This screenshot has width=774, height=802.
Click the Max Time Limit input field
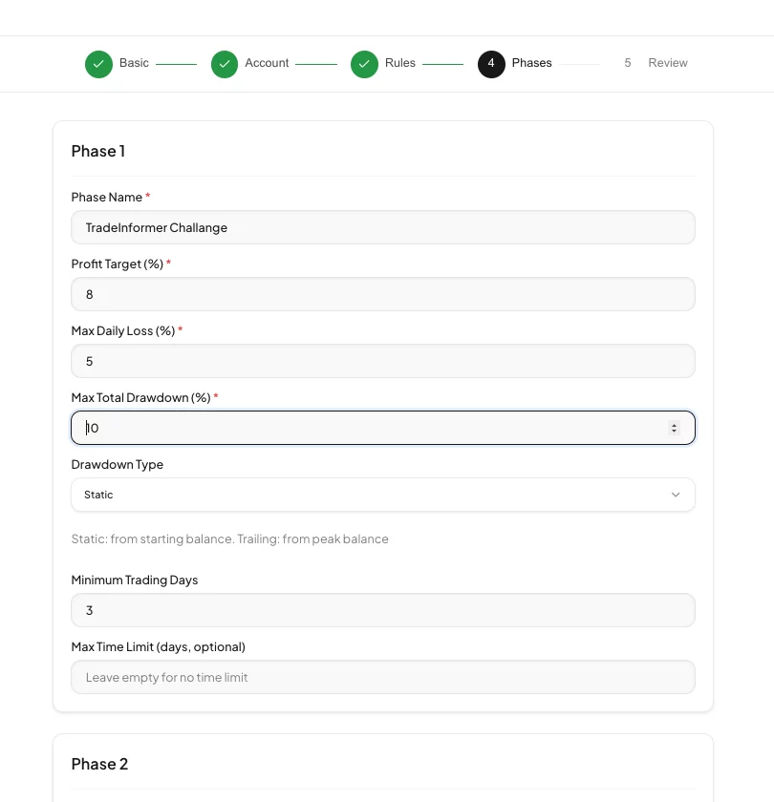[382, 677]
